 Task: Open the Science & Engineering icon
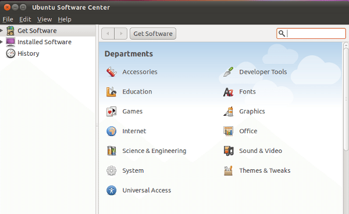111,151
